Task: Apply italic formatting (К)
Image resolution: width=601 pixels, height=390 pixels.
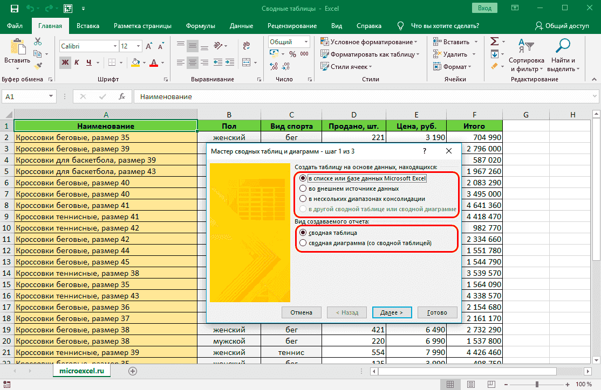Action: [77, 62]
